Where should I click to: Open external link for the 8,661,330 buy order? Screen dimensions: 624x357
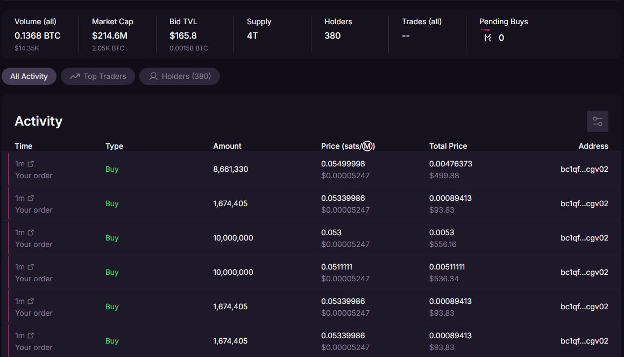coord(31,164)
